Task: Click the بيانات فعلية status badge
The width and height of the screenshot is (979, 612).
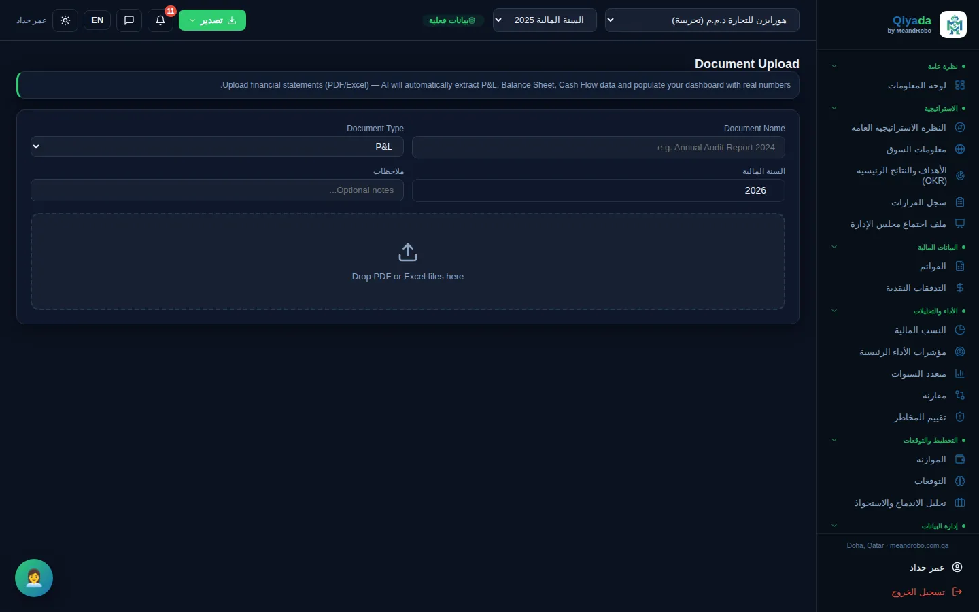Action: [x=453, y=20]
